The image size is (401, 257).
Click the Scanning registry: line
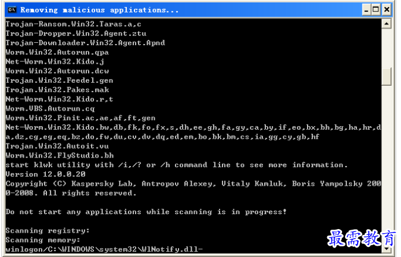click(x=48, y=230)
